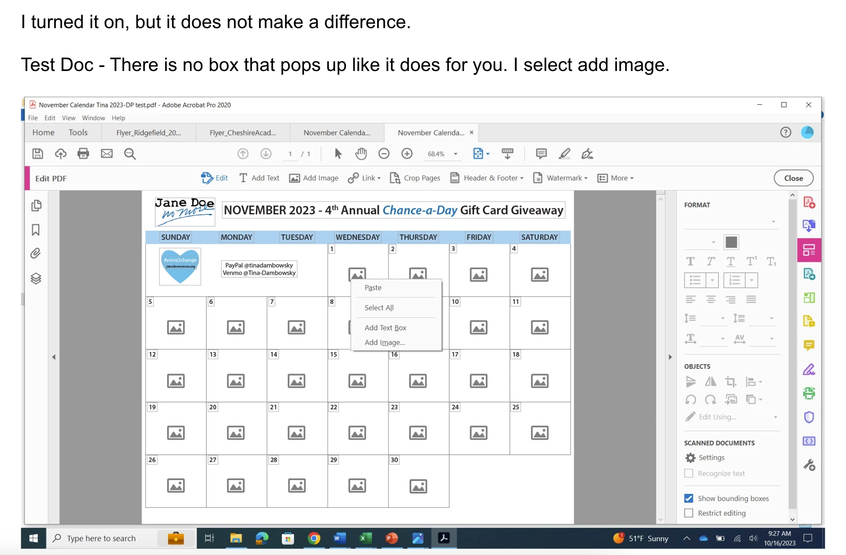
Task: Click the Close button for Edit PDF
Action: click(793, 178)
